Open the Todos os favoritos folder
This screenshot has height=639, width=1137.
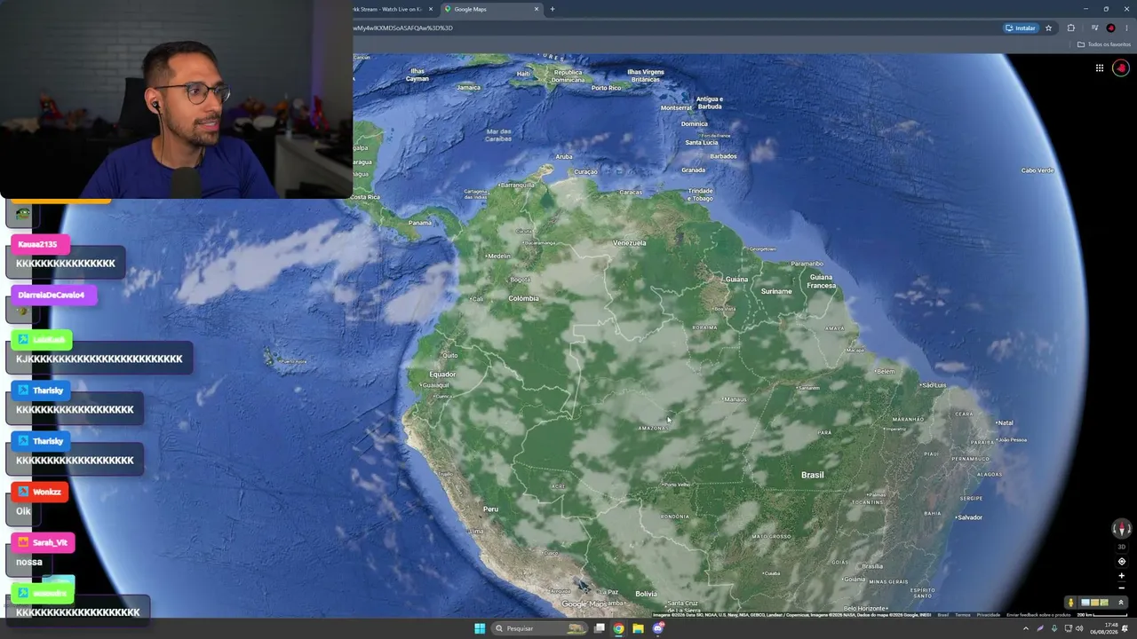tap(1104, 44)
